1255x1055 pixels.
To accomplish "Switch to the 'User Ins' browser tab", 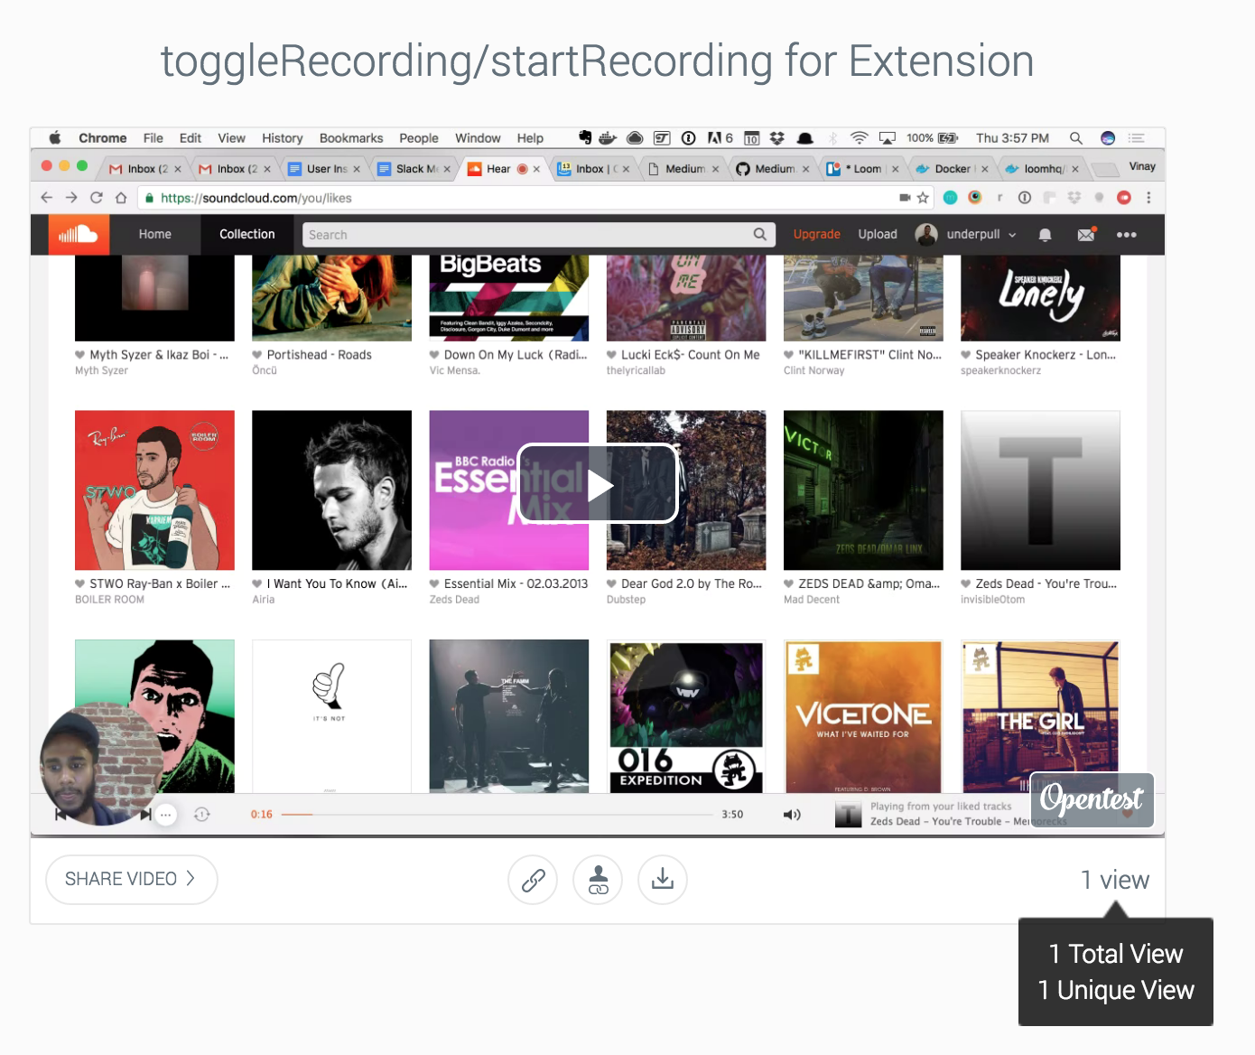I will (x=325, y=169).
